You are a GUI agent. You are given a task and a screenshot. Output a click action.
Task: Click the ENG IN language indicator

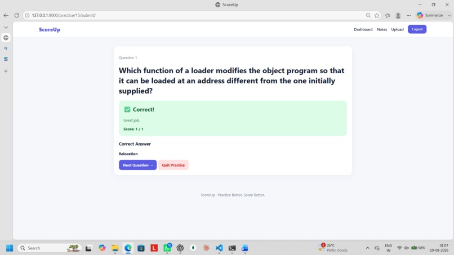click(388, 248)
